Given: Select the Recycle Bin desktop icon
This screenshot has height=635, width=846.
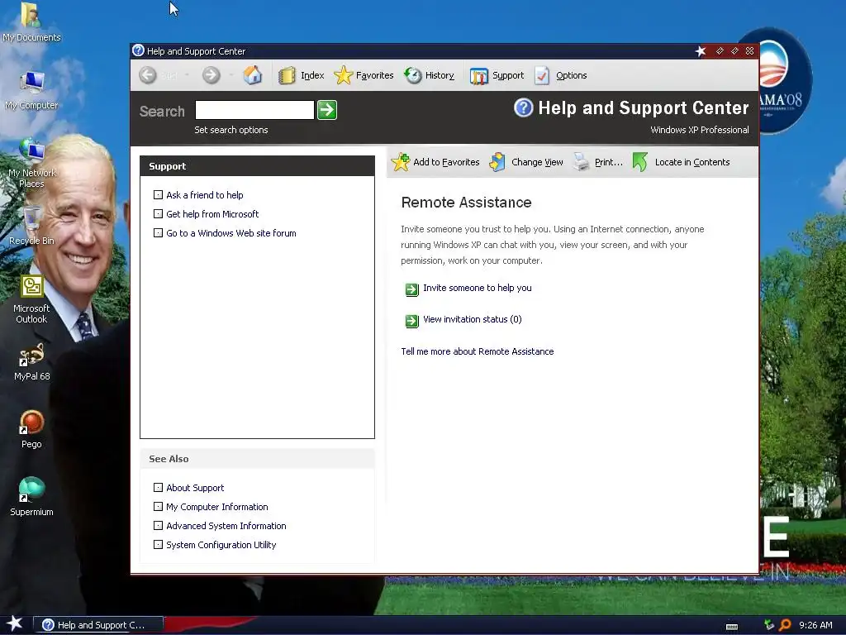Looking at the screenshot, I should (31, 226).
